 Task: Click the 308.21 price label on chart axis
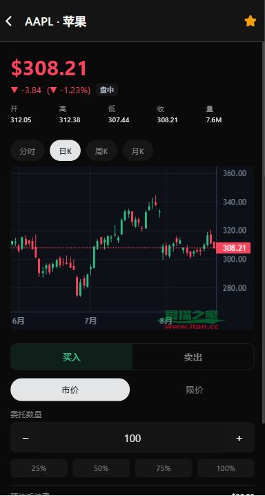click(x=233, y=248)
